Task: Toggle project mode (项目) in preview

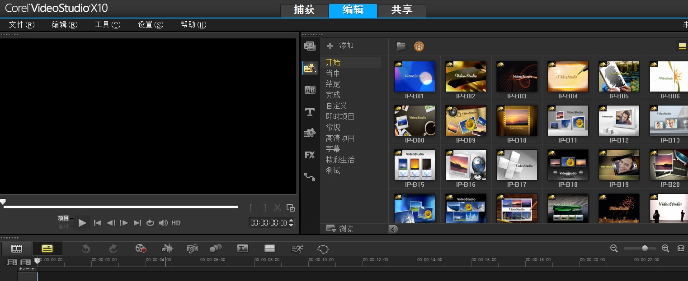Action: click(63, 218)
